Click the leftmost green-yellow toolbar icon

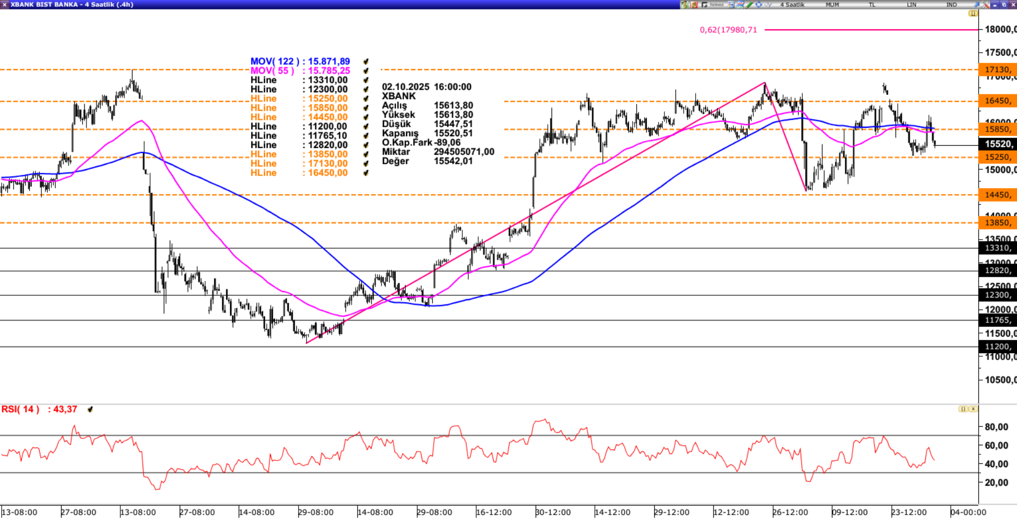coord(685,5)
